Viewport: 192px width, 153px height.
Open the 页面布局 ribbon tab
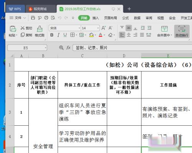[x=111, y=18]
